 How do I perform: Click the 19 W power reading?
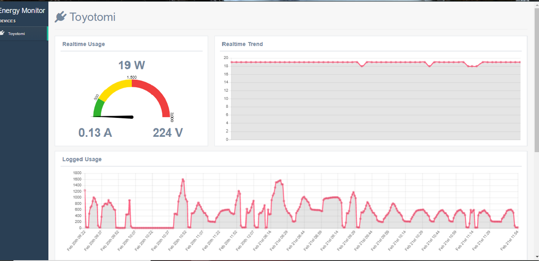pos(131,65)
